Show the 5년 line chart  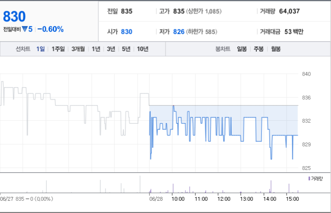[126, 49]
